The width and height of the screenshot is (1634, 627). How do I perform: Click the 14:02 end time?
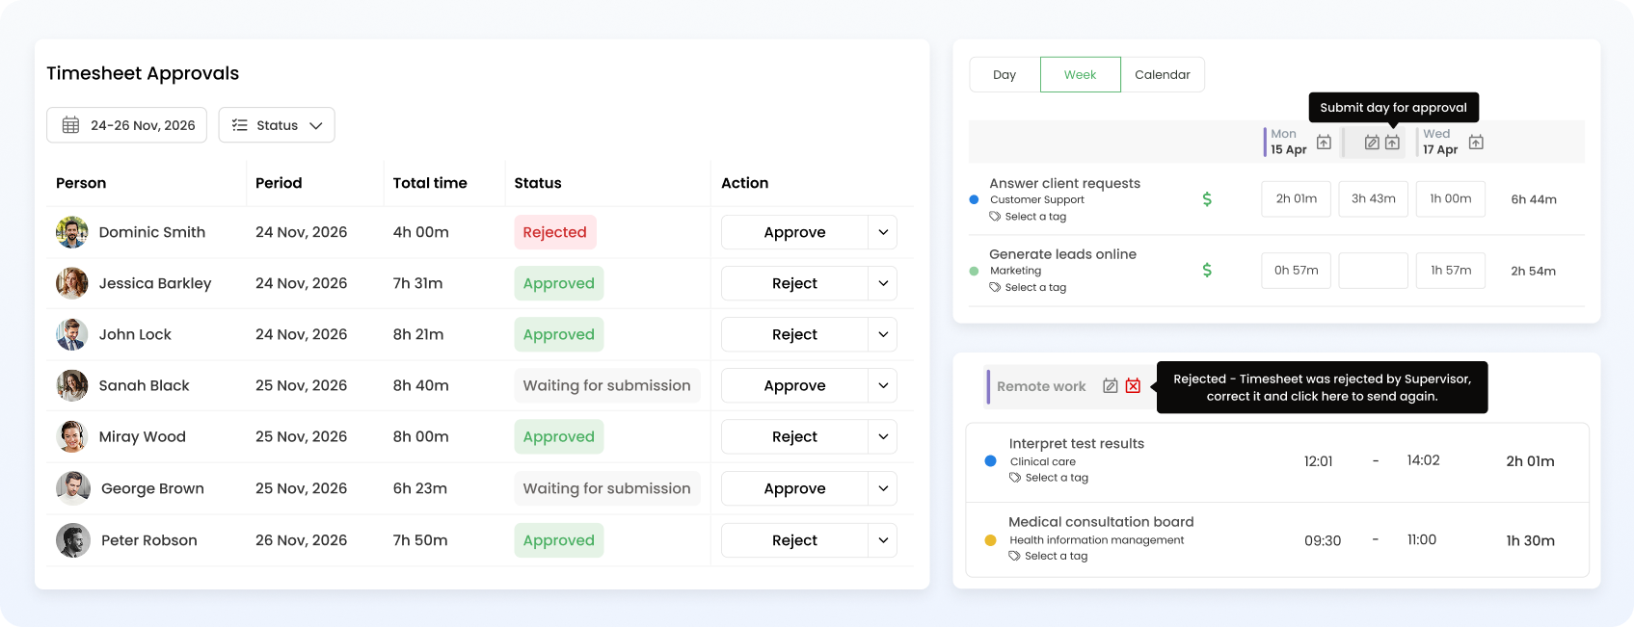(x=1423, y=460)
